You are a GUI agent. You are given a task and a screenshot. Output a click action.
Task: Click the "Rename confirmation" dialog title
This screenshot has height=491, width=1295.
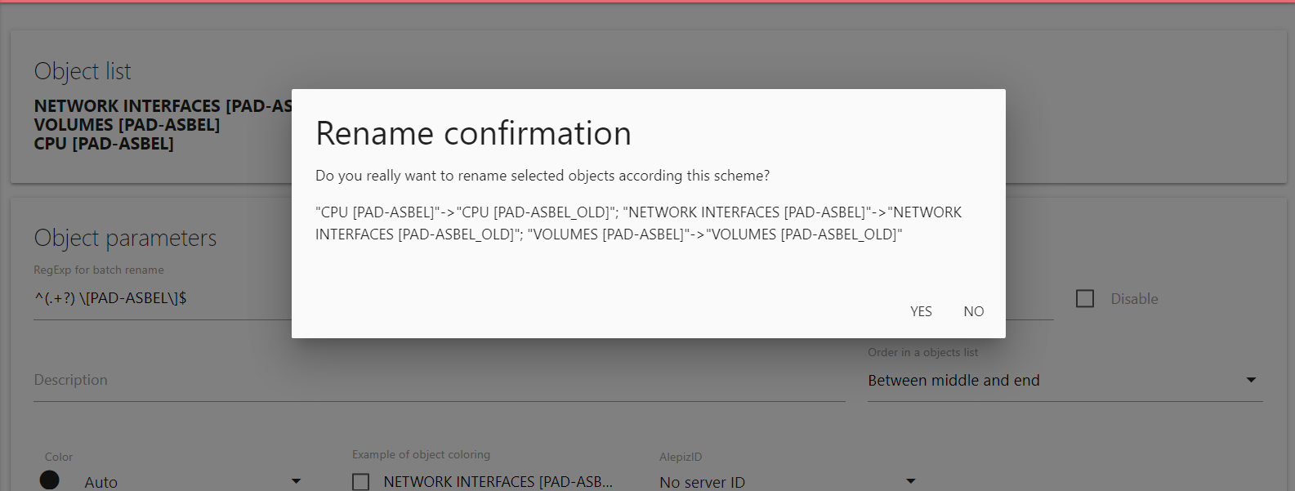473,134
